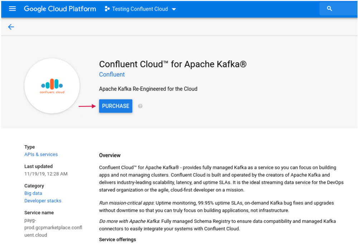Open the Big data category link
Viewport: 358px width, 245px height.
[33, 193]
